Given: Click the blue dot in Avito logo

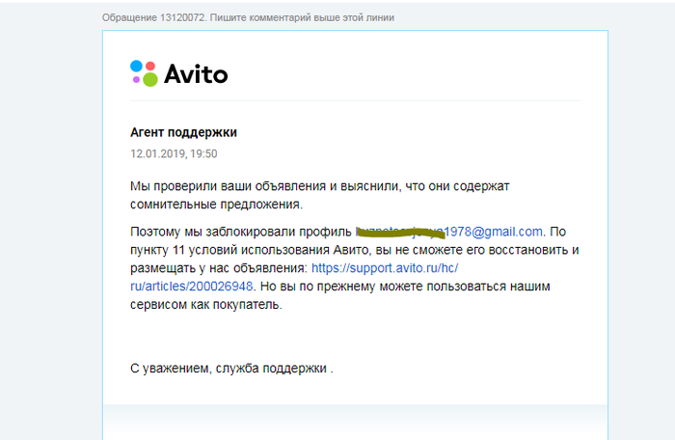Looking at the screenshot, I should (x=136, y=66).
